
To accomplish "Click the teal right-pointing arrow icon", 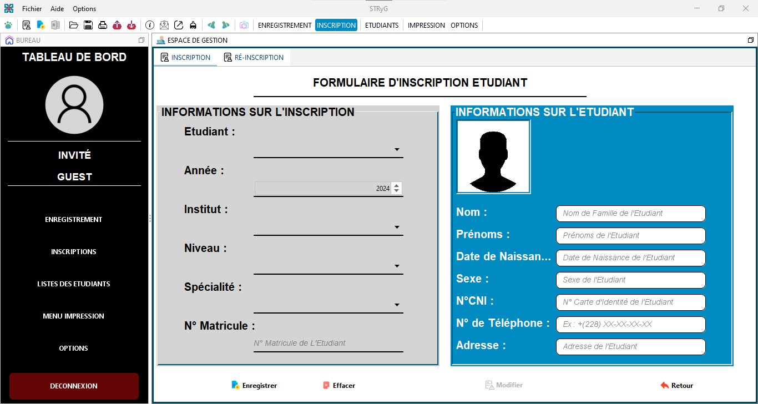I will 225,25.
